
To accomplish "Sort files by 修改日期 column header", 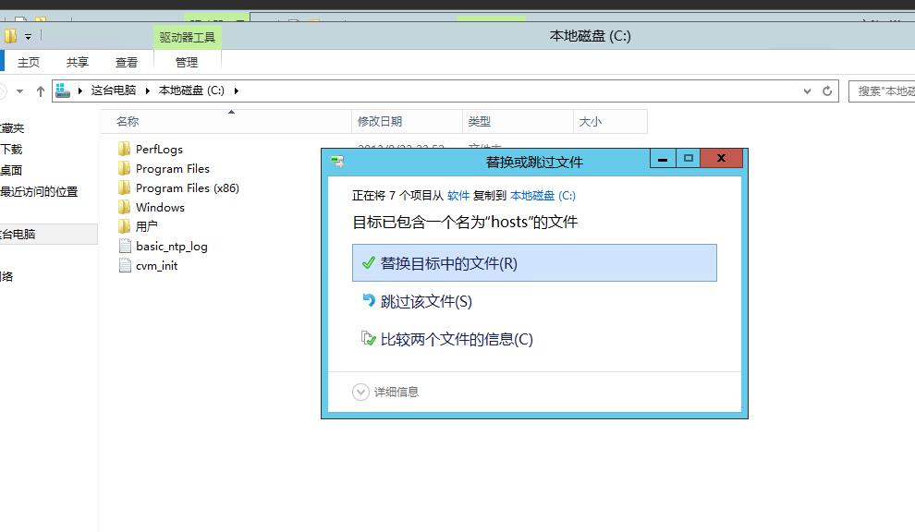I will 380,121.
